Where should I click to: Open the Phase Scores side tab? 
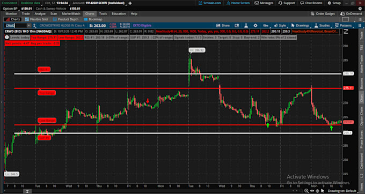pyautogui.click(x=361, y=139)
